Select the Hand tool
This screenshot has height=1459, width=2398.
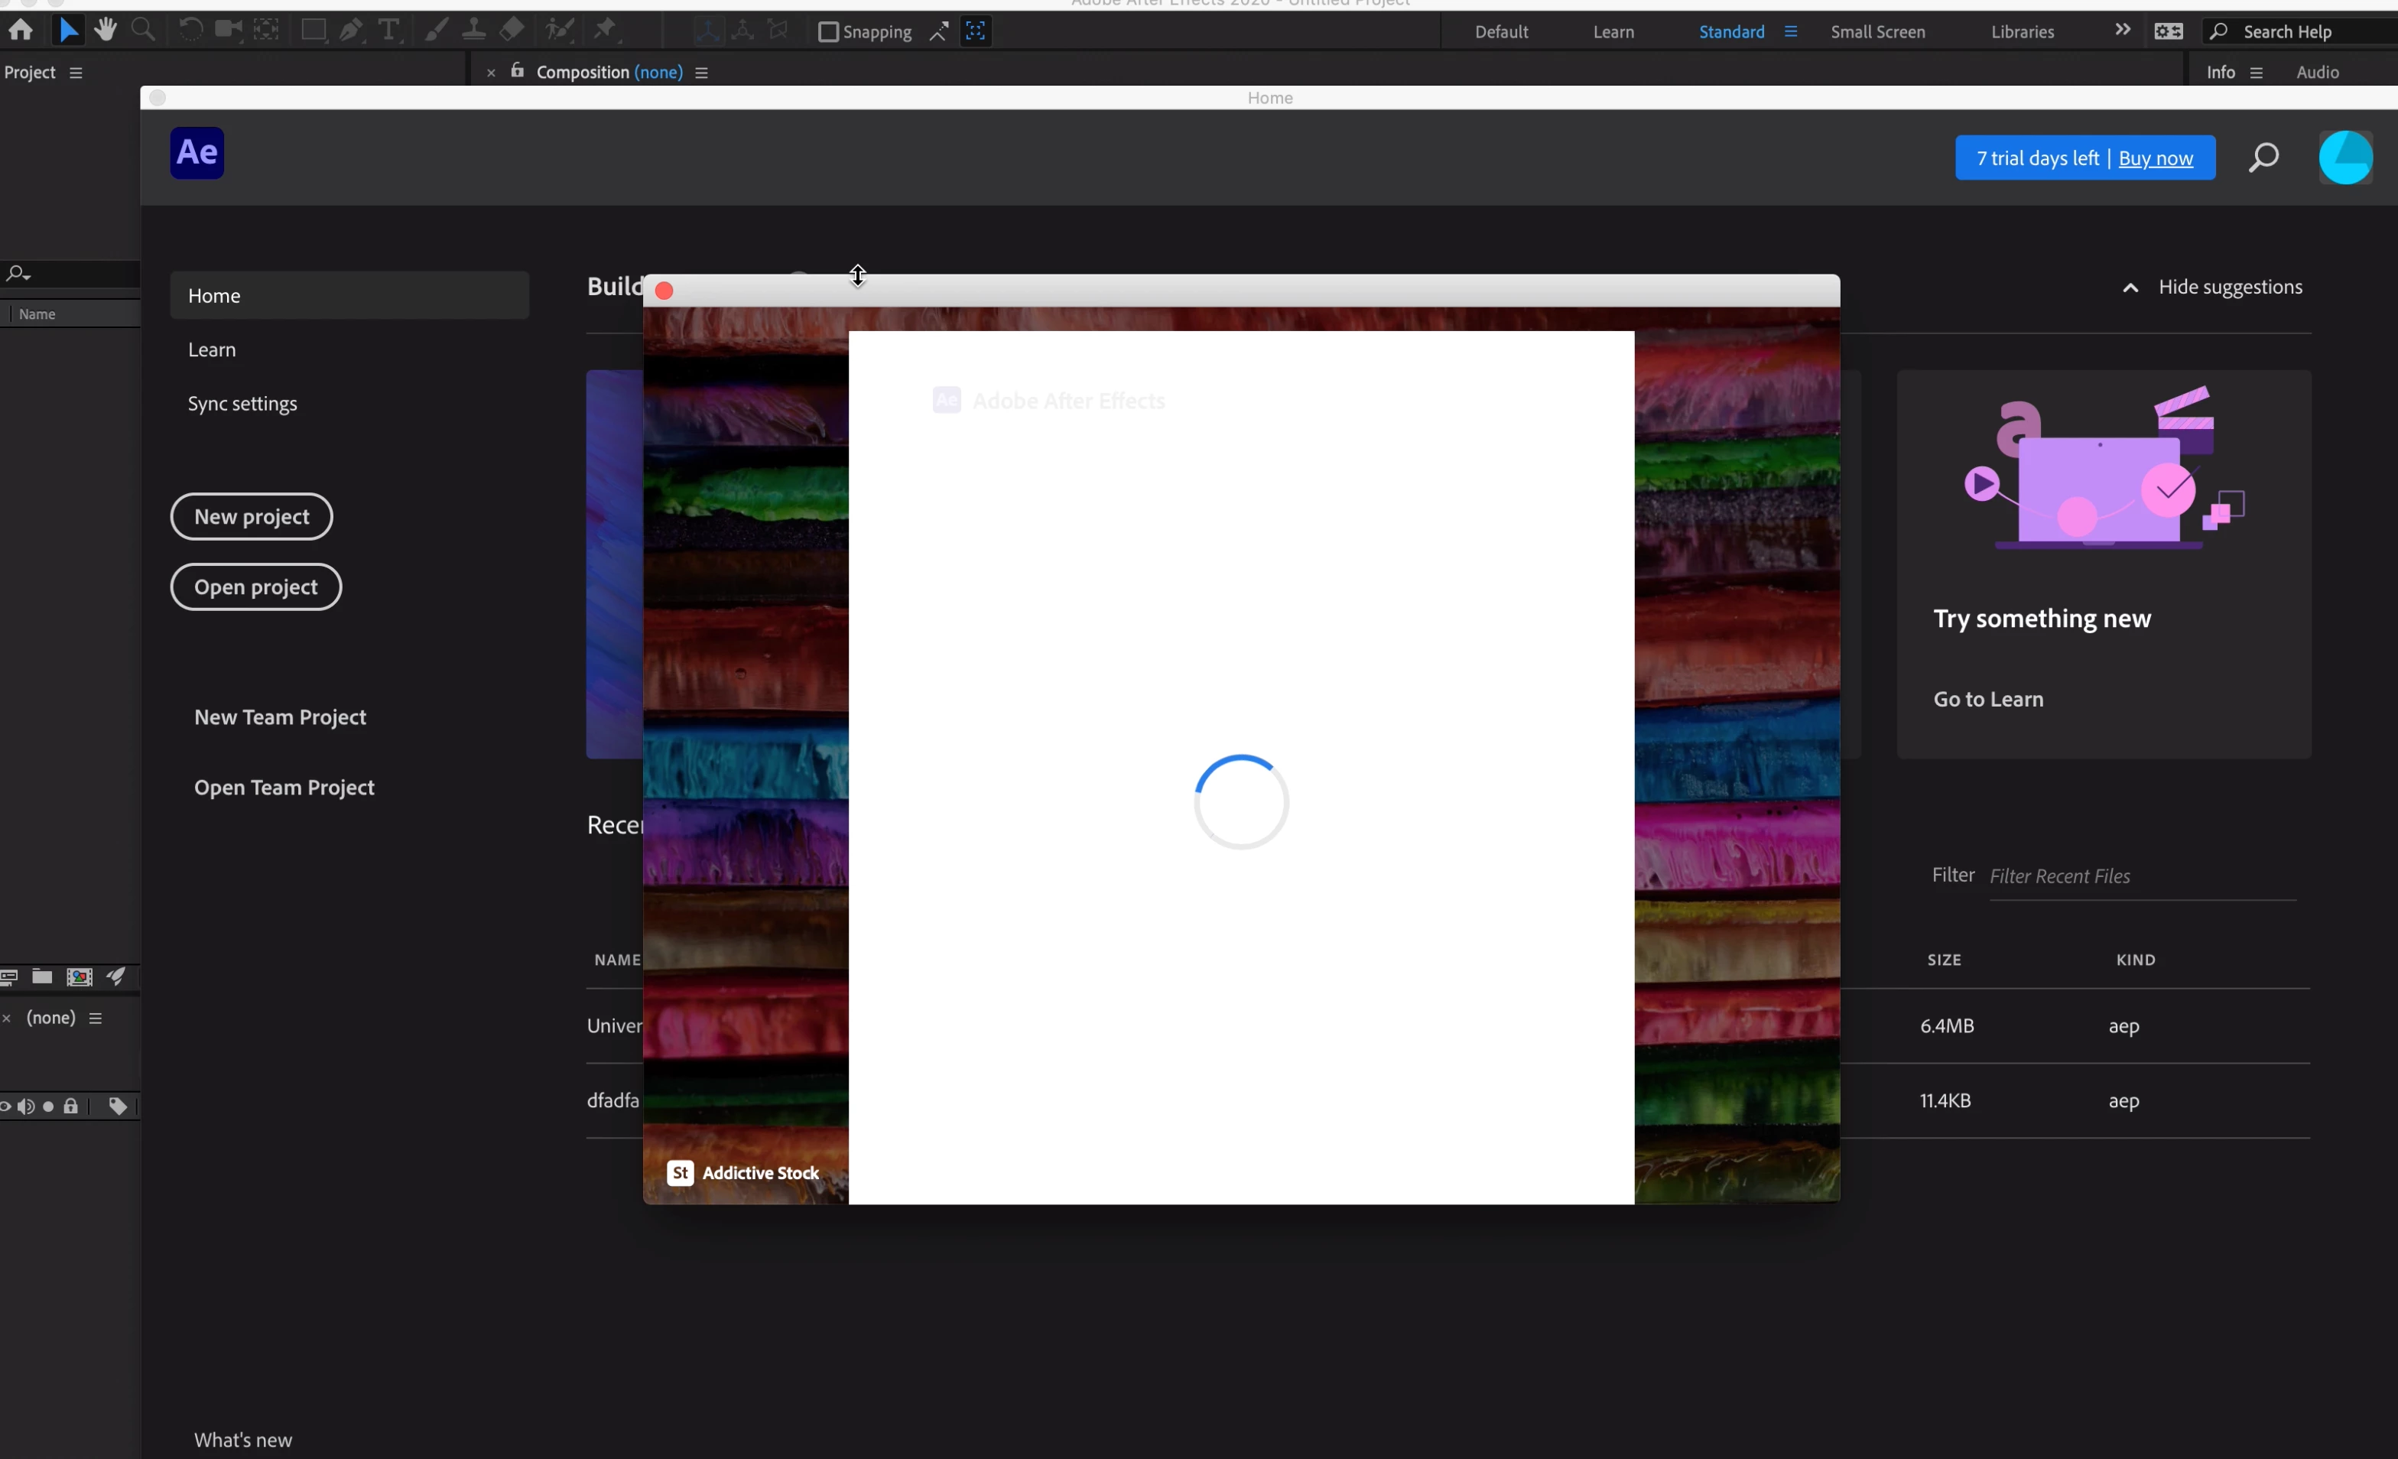tap(105, 30)
